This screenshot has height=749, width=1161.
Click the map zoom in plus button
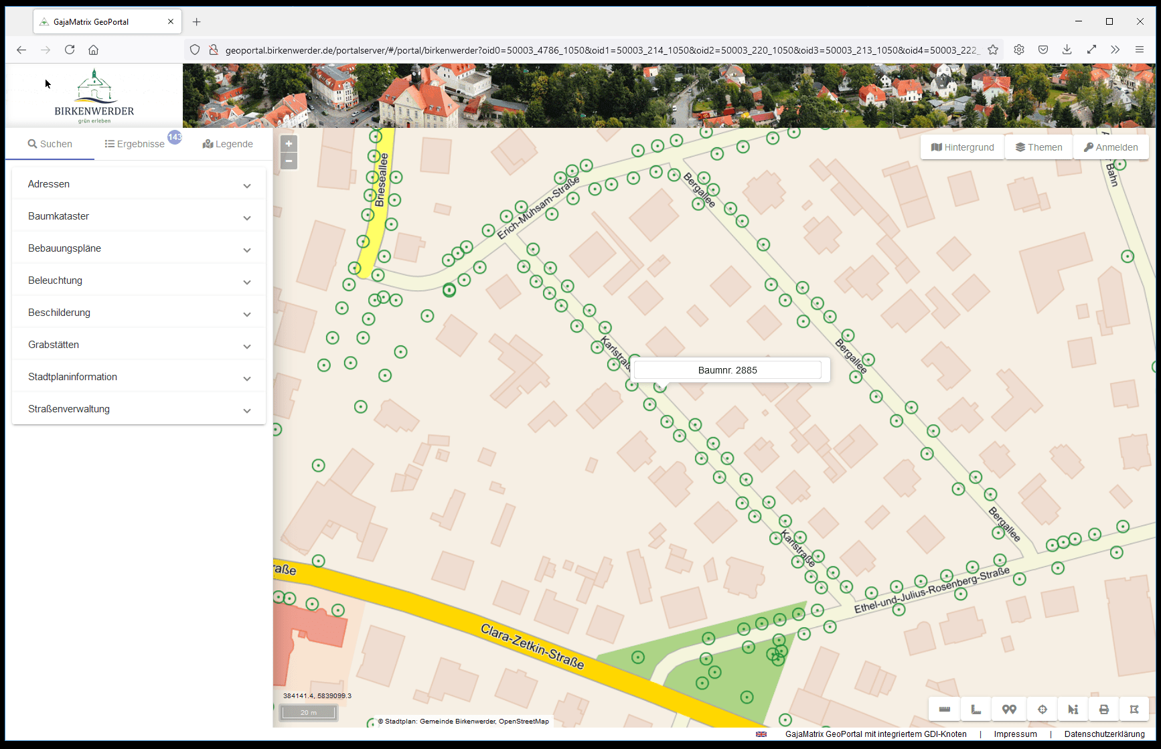coord(289,144)
